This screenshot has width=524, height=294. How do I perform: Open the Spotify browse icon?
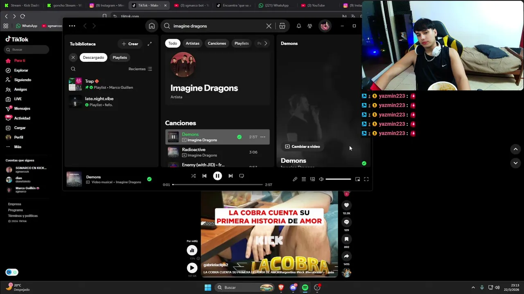pyautogui.click(x=282, y=26)
